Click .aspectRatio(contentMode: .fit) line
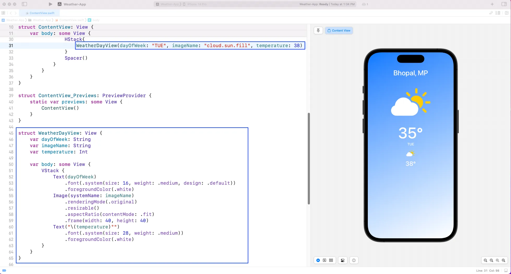This screenshot has width=511, height=274. coord(110,214)
